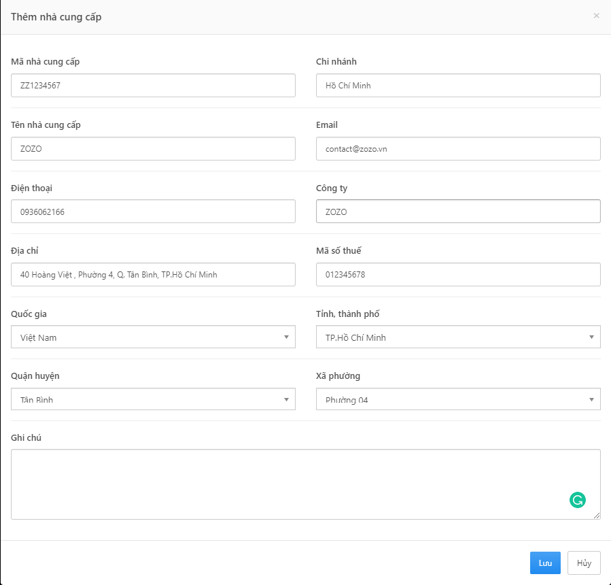Click the Địa chỉ address field

(x=153, y=275)
